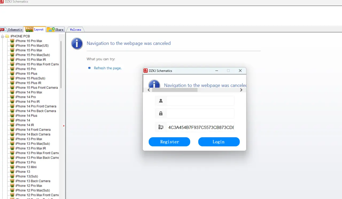Select the Welcome page tab

point(75,30)
